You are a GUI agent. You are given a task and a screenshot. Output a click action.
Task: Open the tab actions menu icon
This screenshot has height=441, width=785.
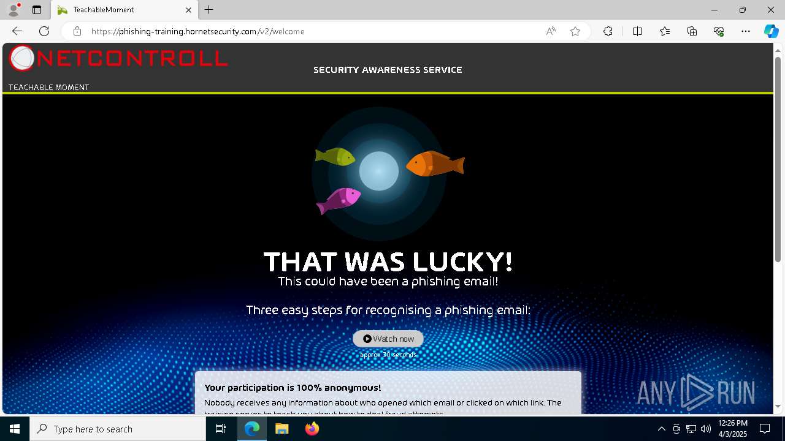click(37, 10)
